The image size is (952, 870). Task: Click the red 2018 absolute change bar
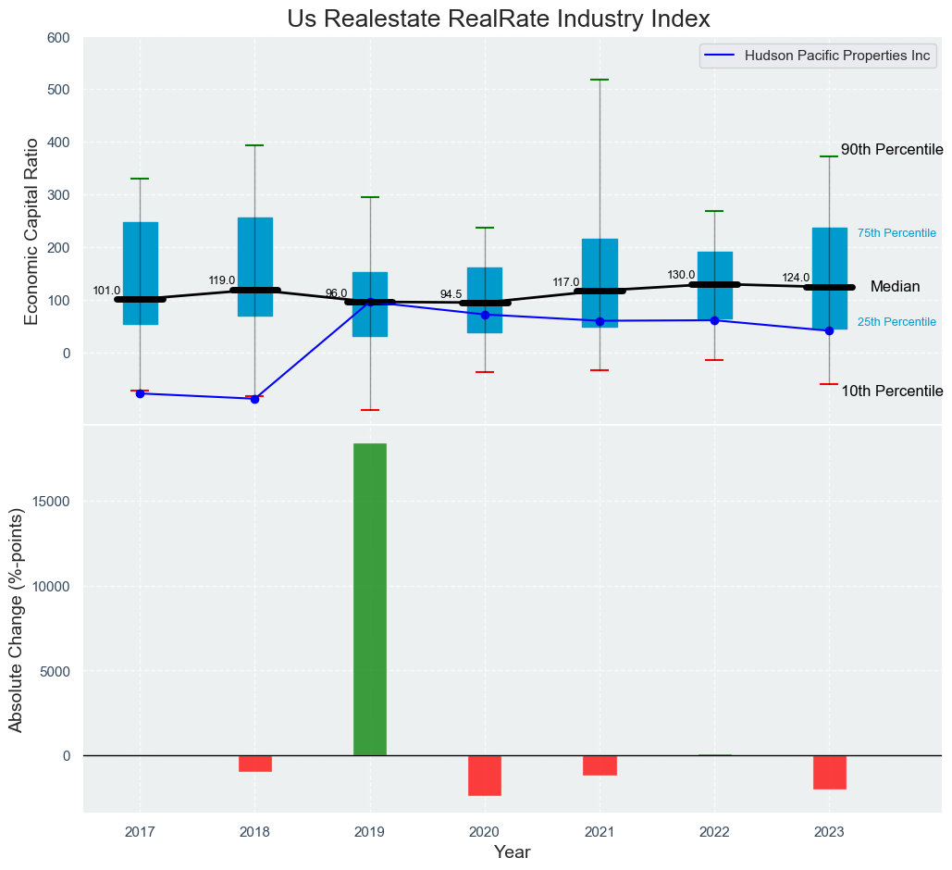tap(254, 764)
